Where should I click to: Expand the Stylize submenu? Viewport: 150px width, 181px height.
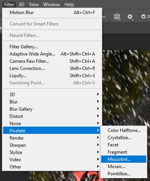click(52, 152)
